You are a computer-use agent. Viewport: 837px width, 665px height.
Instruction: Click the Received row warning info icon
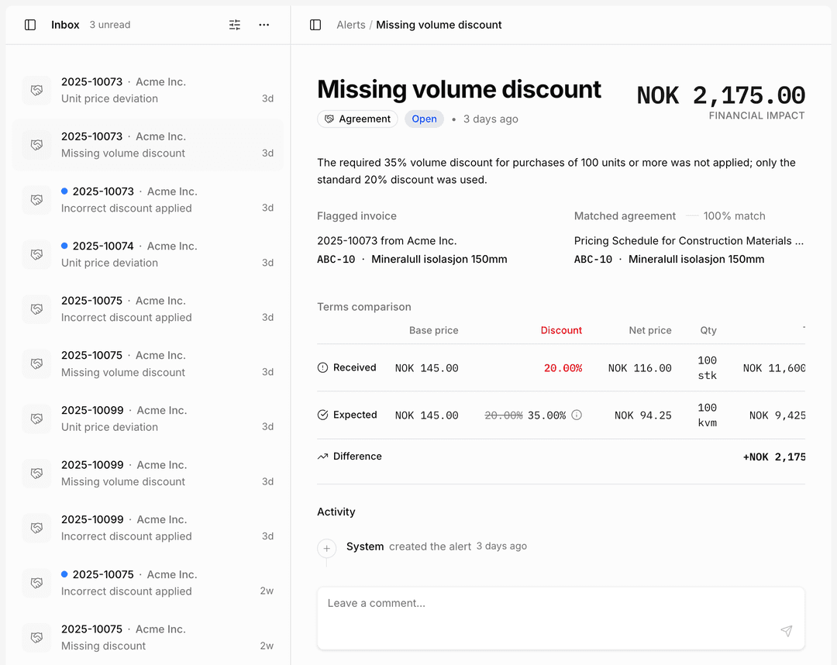(x=323, y=367)
